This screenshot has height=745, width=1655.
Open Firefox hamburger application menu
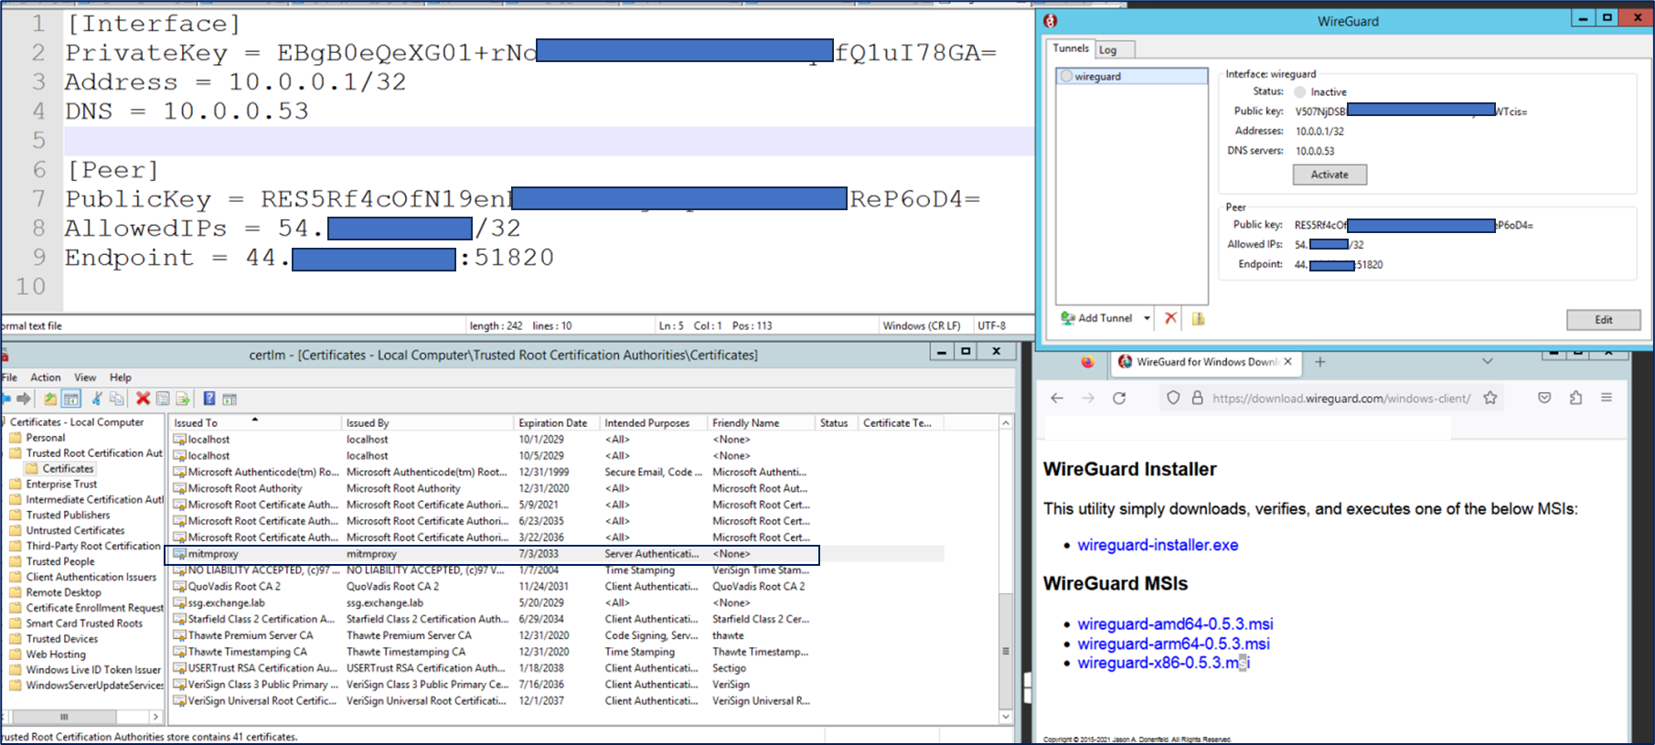tap(1606, 398)
